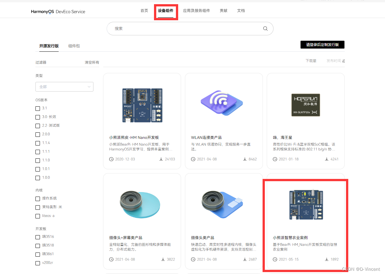Open the 小熊派熊皮-HM Nano开发板 title

(x=134, y=137)
